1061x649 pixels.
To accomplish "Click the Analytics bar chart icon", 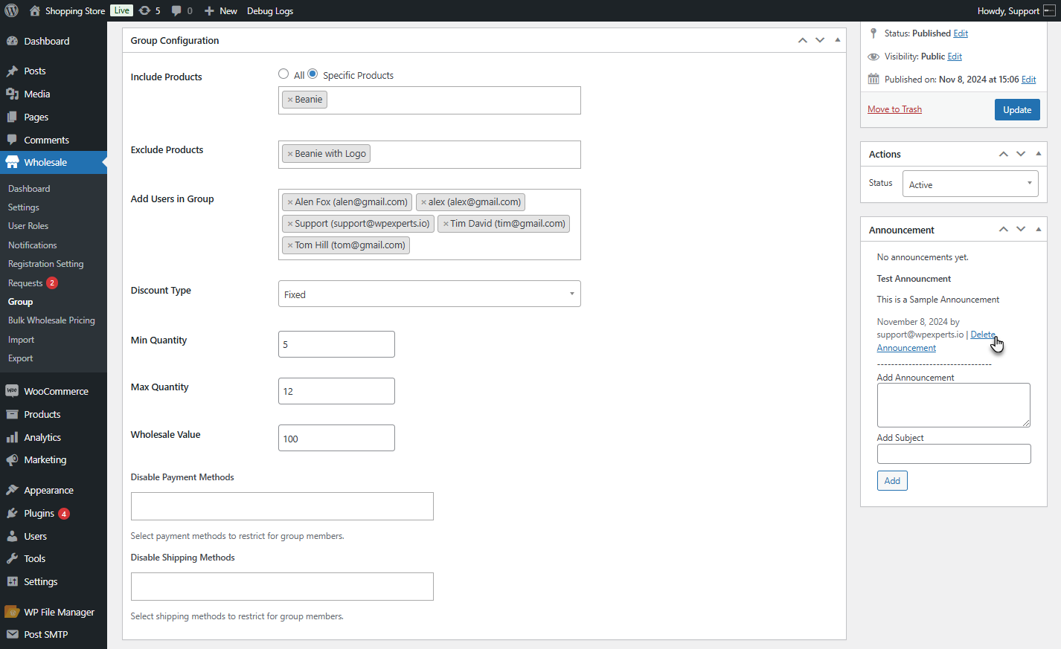I will pos(12,438).
